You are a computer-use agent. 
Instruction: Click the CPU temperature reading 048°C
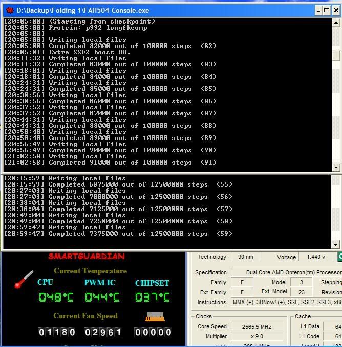[x=56, y=297]
